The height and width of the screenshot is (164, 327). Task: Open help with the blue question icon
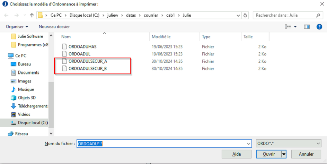tap(319, 26)
